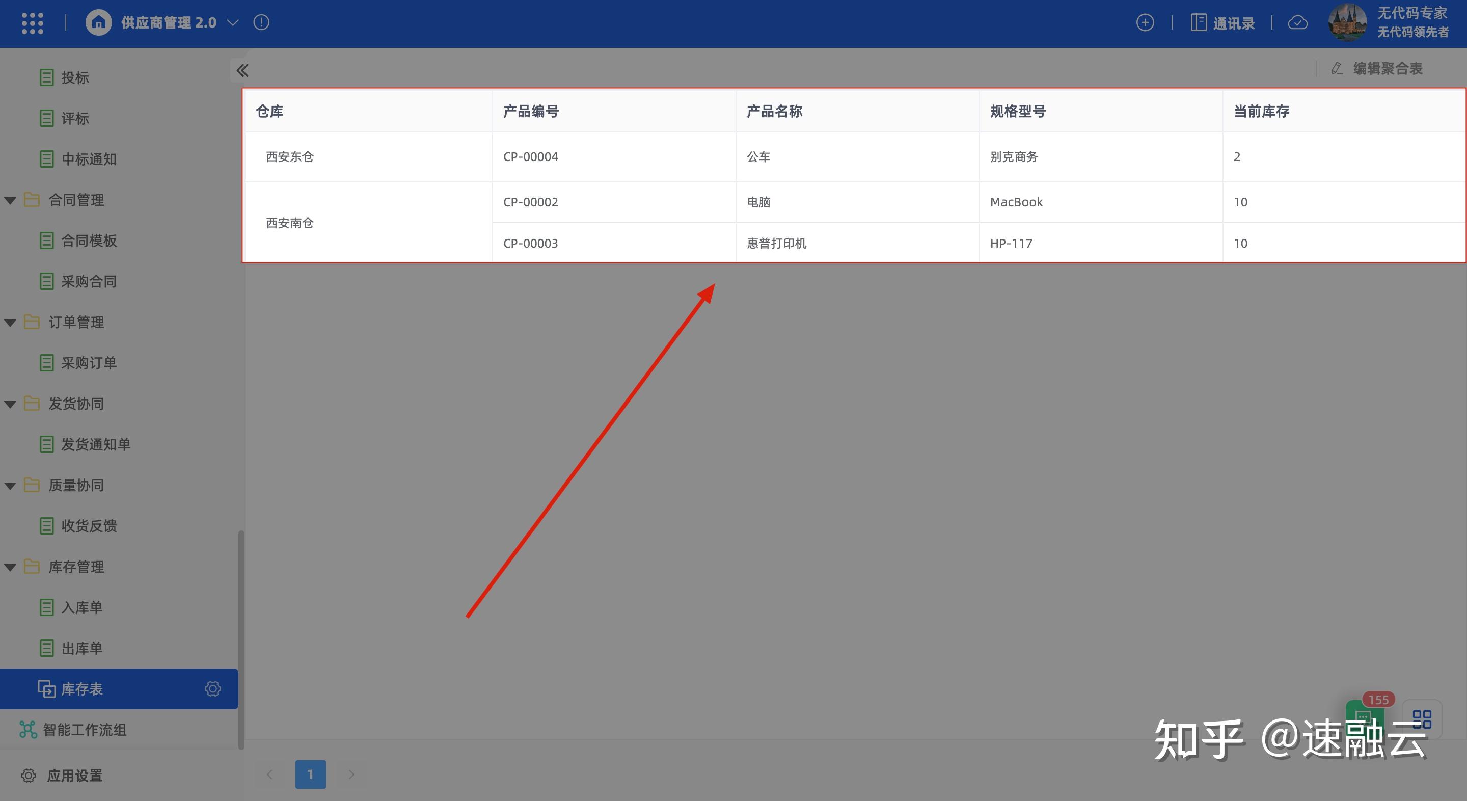
Task: Open 入库单 in the sidebar
Action: 81,607
